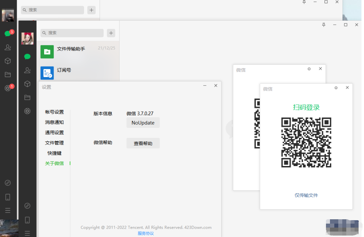Image resolution: width=364 pixels, height=237 pixels.
Task: Click the mobile device icon in the sidebar
Action: [x=28, y=220]
